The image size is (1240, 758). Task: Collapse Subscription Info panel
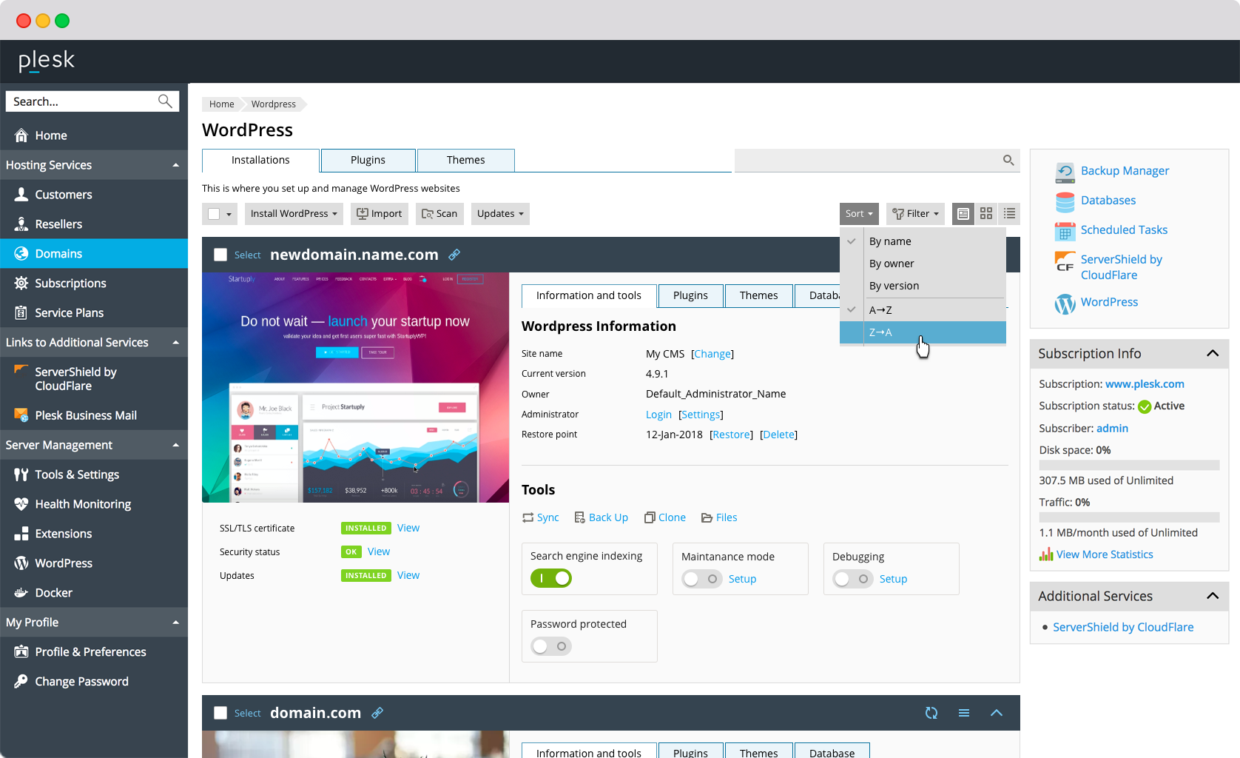click(x=1213, y=353)
